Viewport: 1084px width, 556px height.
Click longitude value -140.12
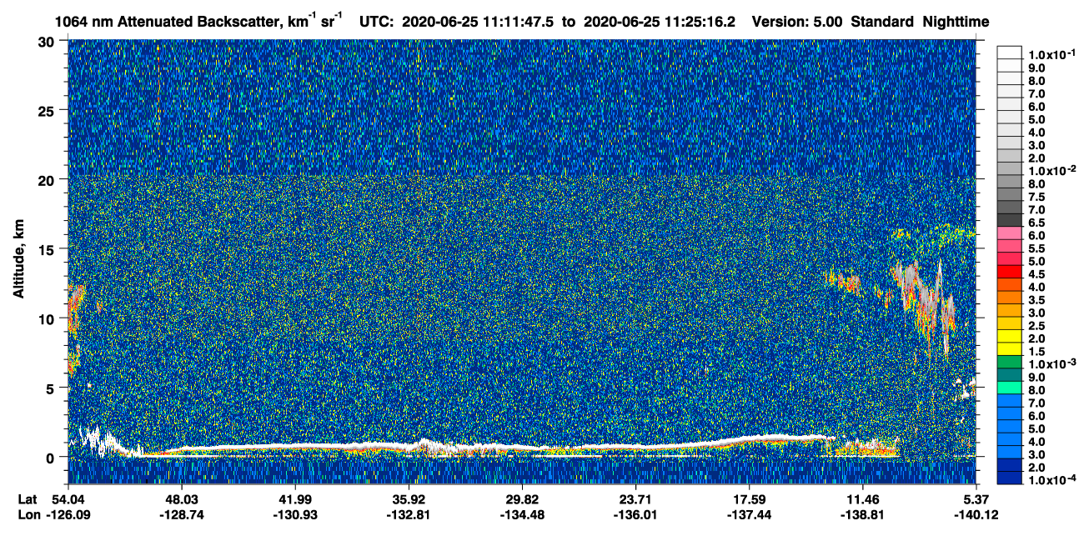point(976,514)
